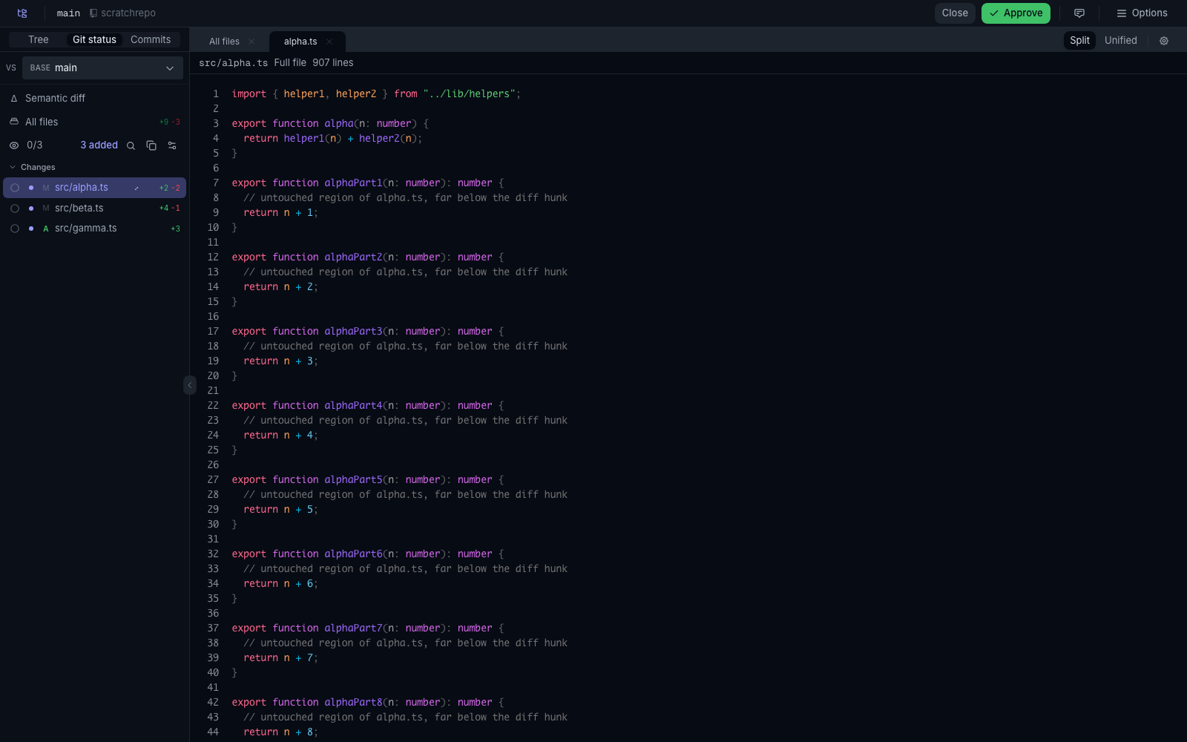
Task: Switch to Split diff view
Action: tap(1079, 41)
